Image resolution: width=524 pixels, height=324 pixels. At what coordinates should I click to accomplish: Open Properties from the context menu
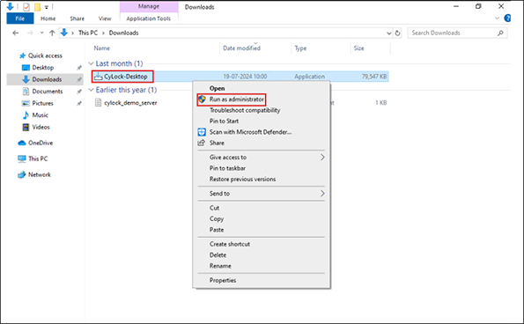[x=223, y=280]
